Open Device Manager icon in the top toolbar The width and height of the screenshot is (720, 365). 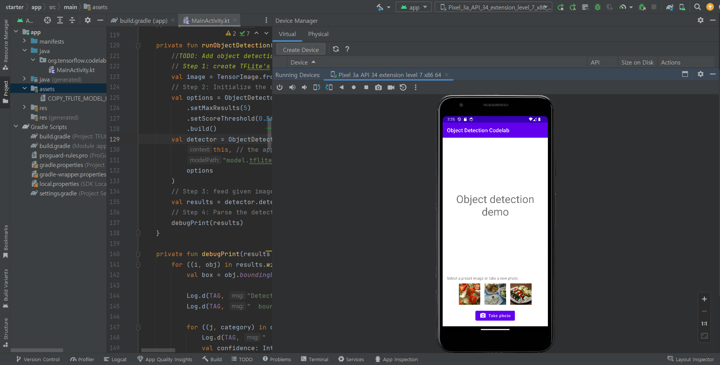682,7
